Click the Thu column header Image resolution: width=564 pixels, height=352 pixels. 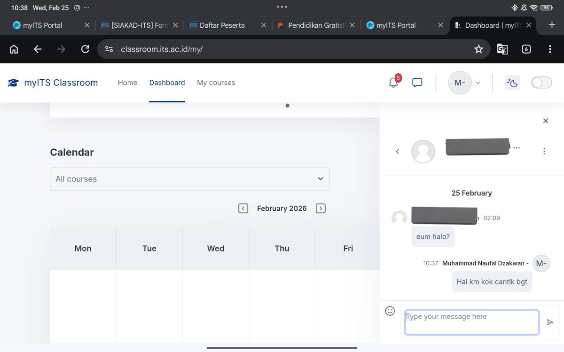282,248
